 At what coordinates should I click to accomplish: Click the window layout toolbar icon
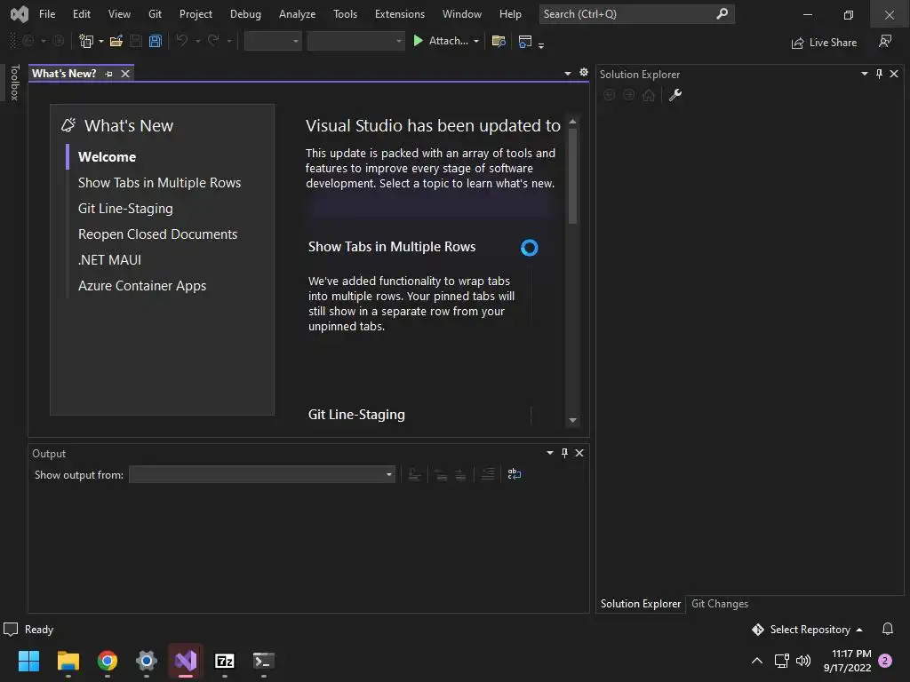[524, 41]
